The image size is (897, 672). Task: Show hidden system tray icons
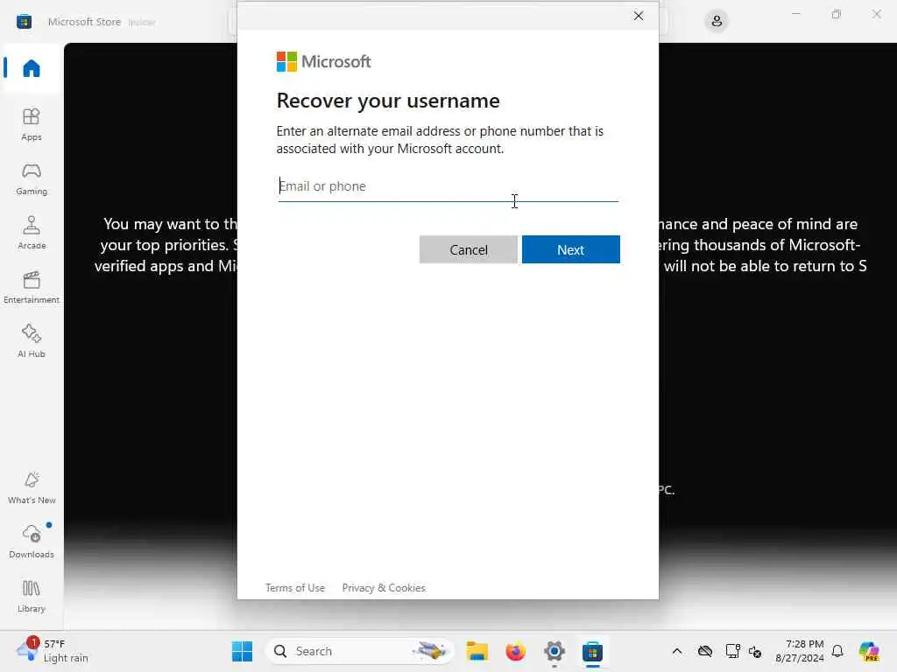click(677, 651)
